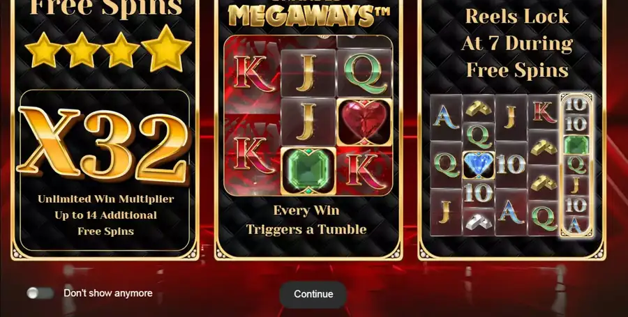
Task: Click the top gold bars symbol in the reels grid
Action: point(479,108)
